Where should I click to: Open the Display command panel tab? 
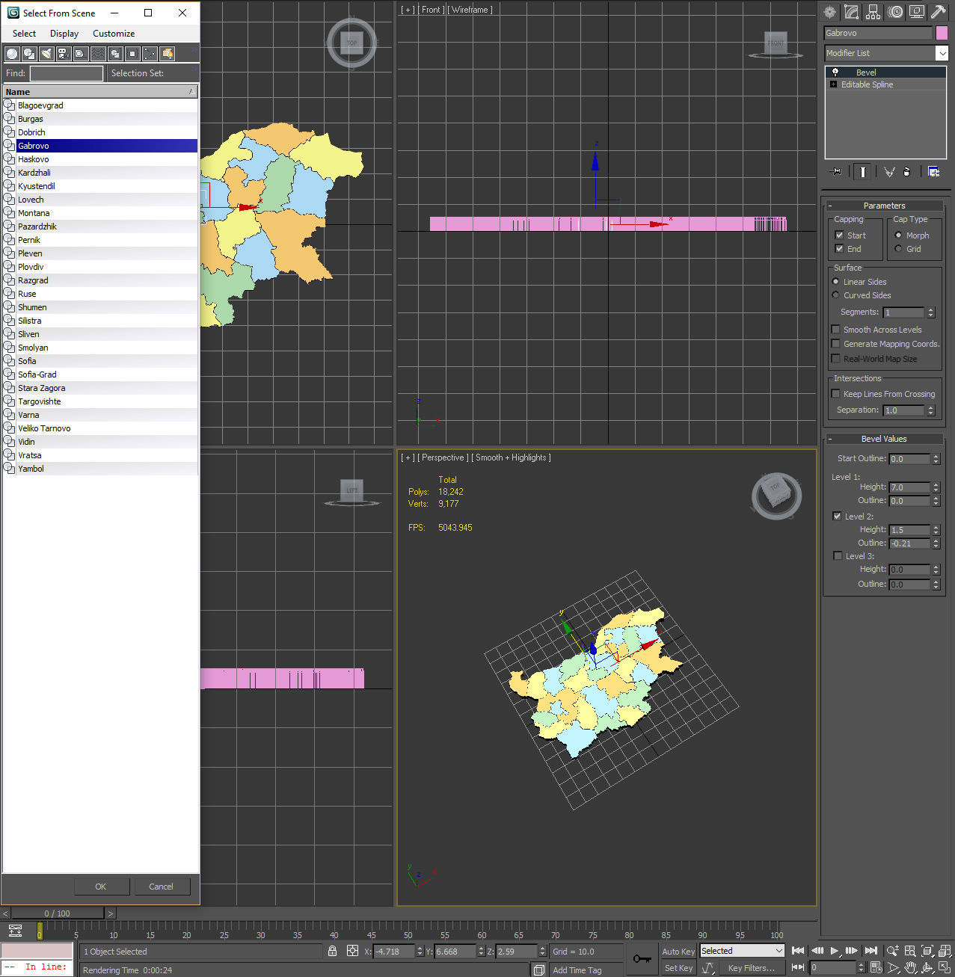[x=916, y=12]
